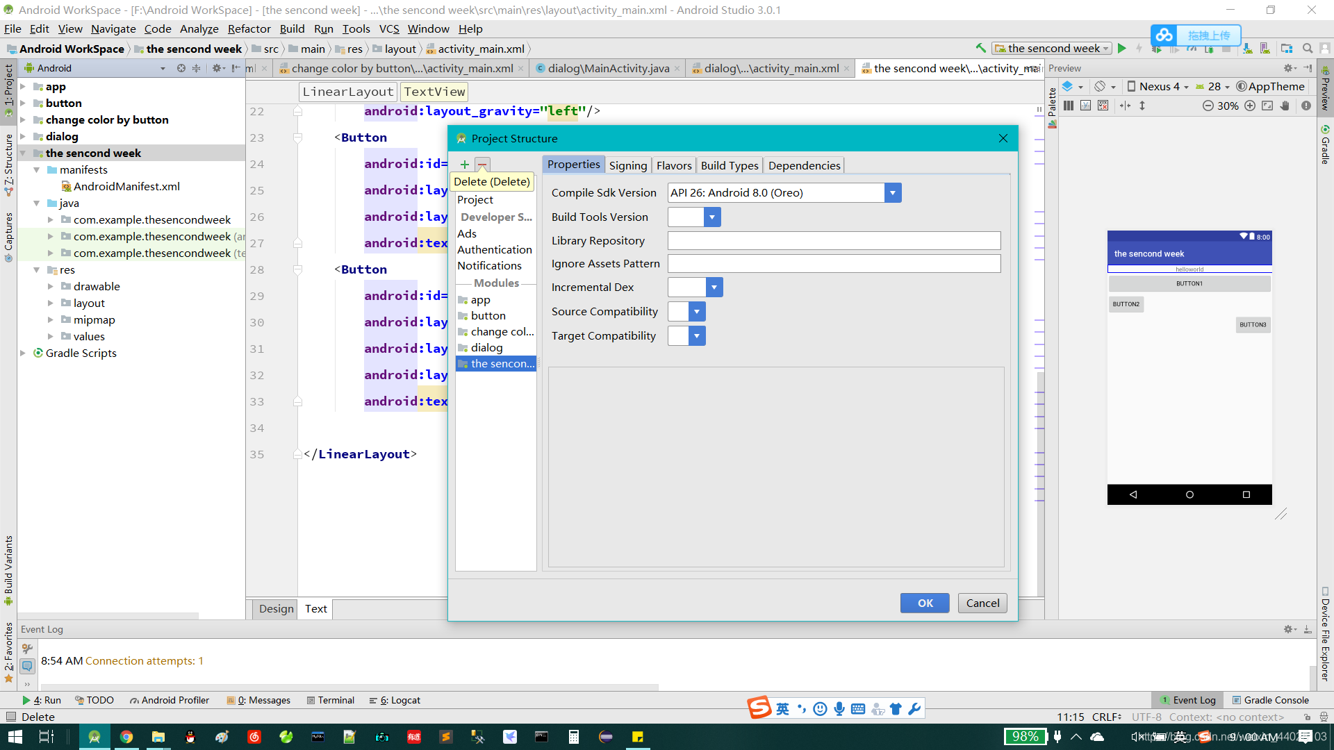Click the Ignore Assets Pattern input field
Screen dimensions: 1334x750
pos(834,264)
